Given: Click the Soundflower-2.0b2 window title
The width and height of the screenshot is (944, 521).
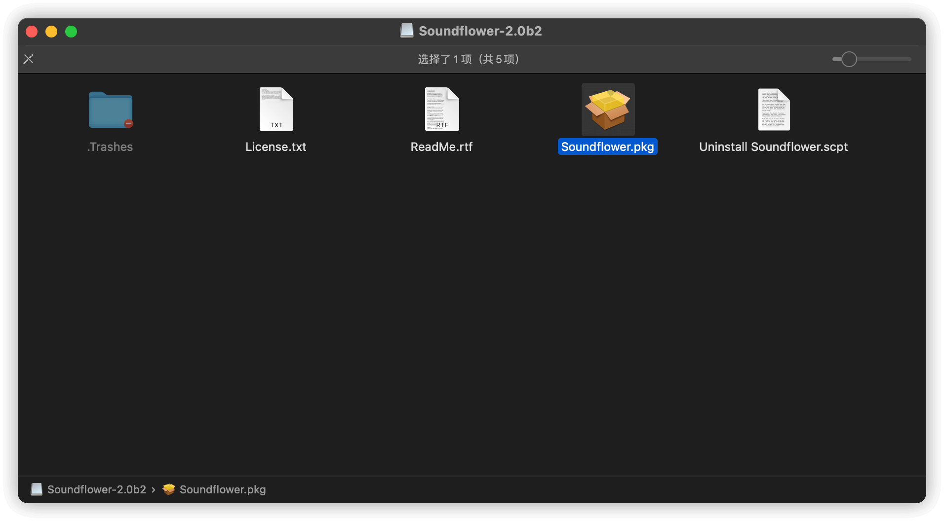Looking at the screenshot, I should tap(480, 31).
